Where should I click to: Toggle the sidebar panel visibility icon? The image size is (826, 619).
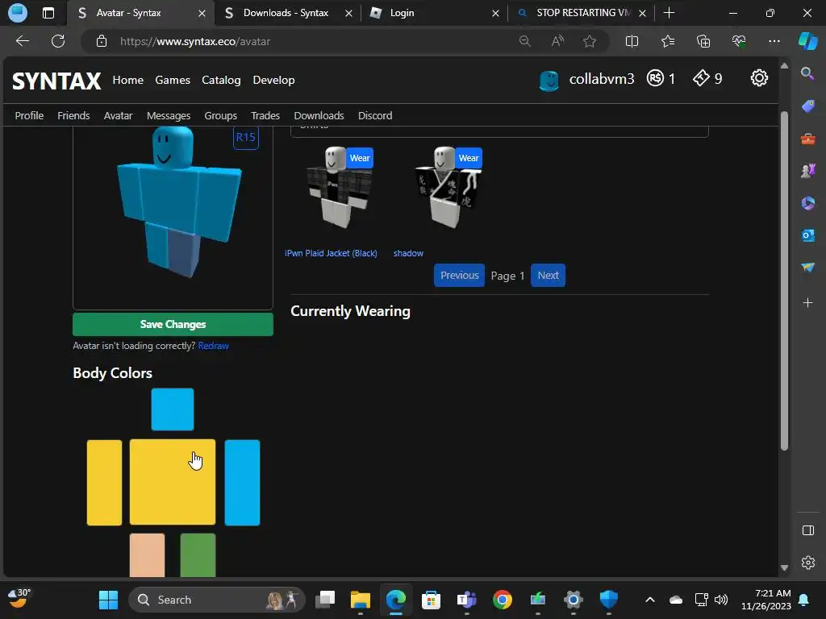coord(807,530)
